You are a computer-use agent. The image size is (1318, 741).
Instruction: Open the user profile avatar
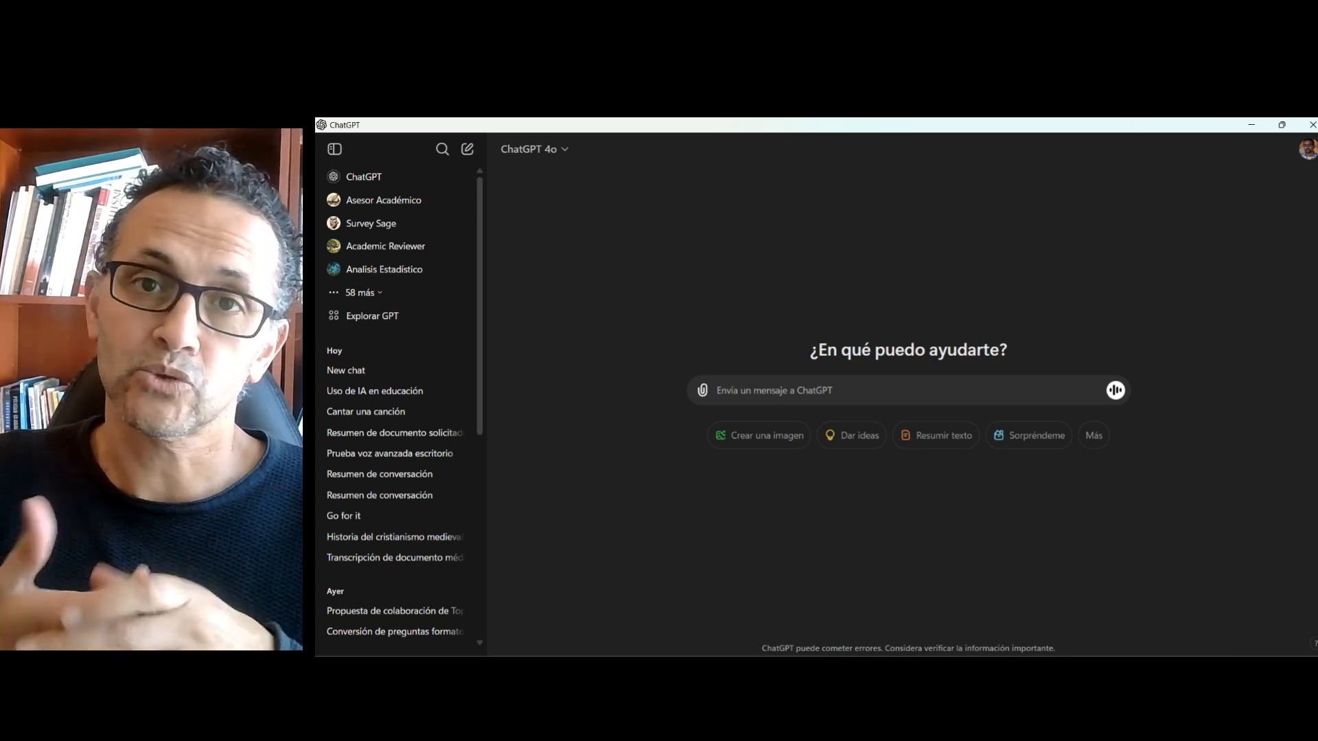coord(1308,149)
